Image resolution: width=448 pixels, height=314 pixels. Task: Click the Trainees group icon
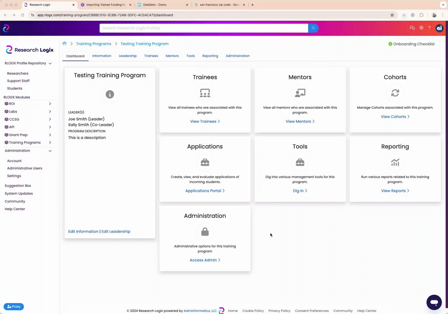click(x=205, y=93)
